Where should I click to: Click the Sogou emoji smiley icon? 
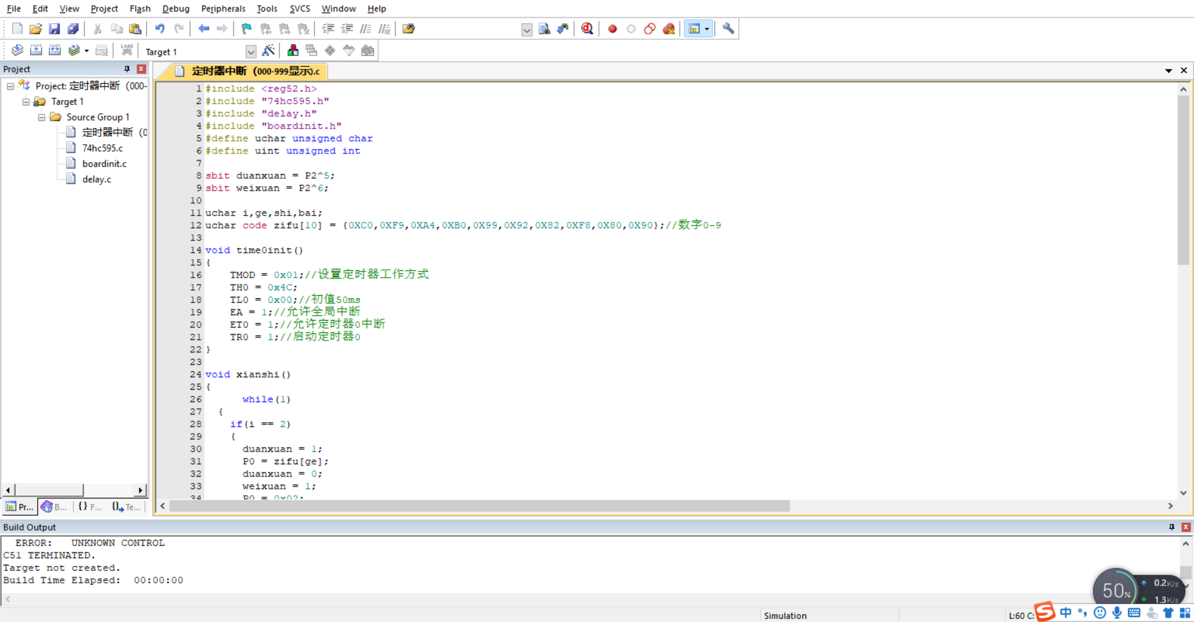pyautogui.click(x=1099, y=613)
